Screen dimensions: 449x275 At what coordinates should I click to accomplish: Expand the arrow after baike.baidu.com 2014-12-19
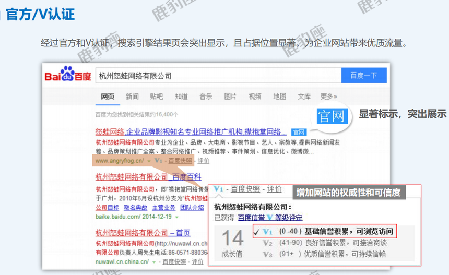[x=176, y=217]
